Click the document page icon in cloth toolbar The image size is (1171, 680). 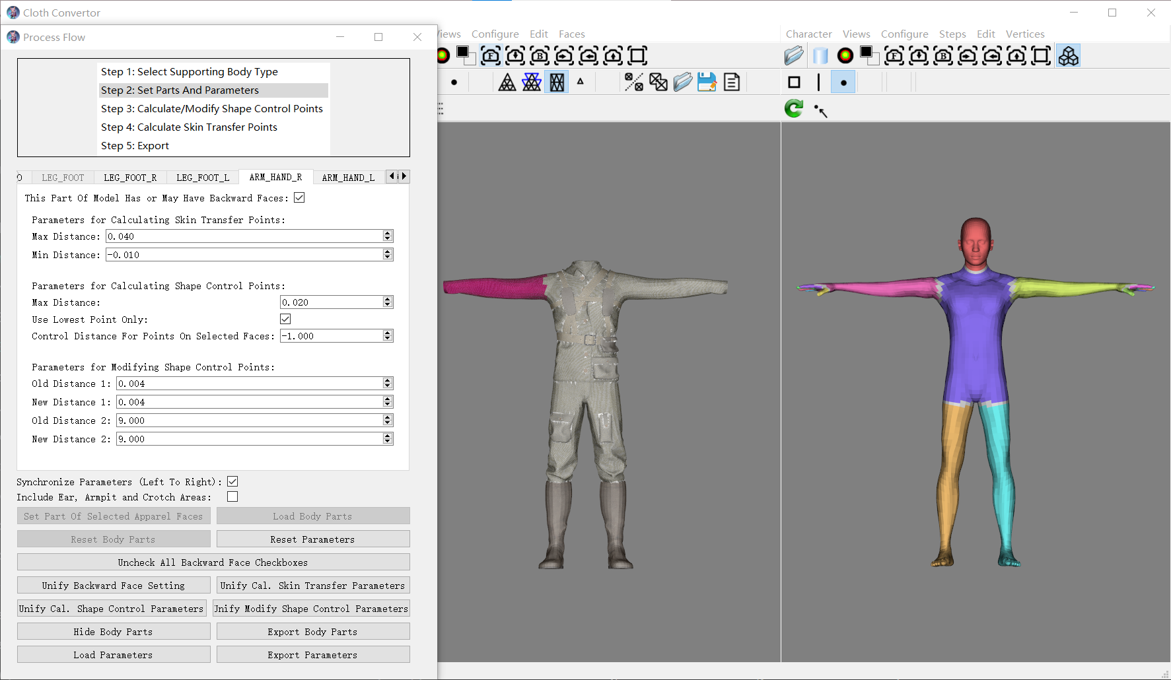(x=732, y=82)
